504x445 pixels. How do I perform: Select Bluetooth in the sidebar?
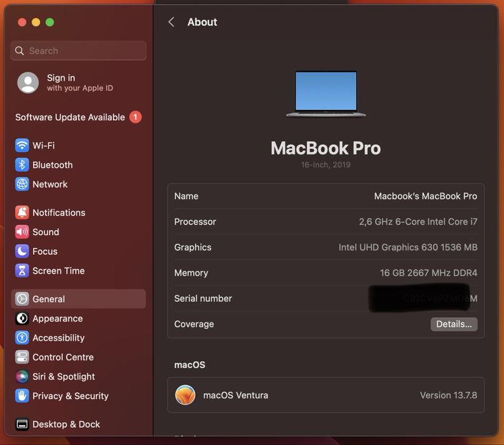point(53,165)
